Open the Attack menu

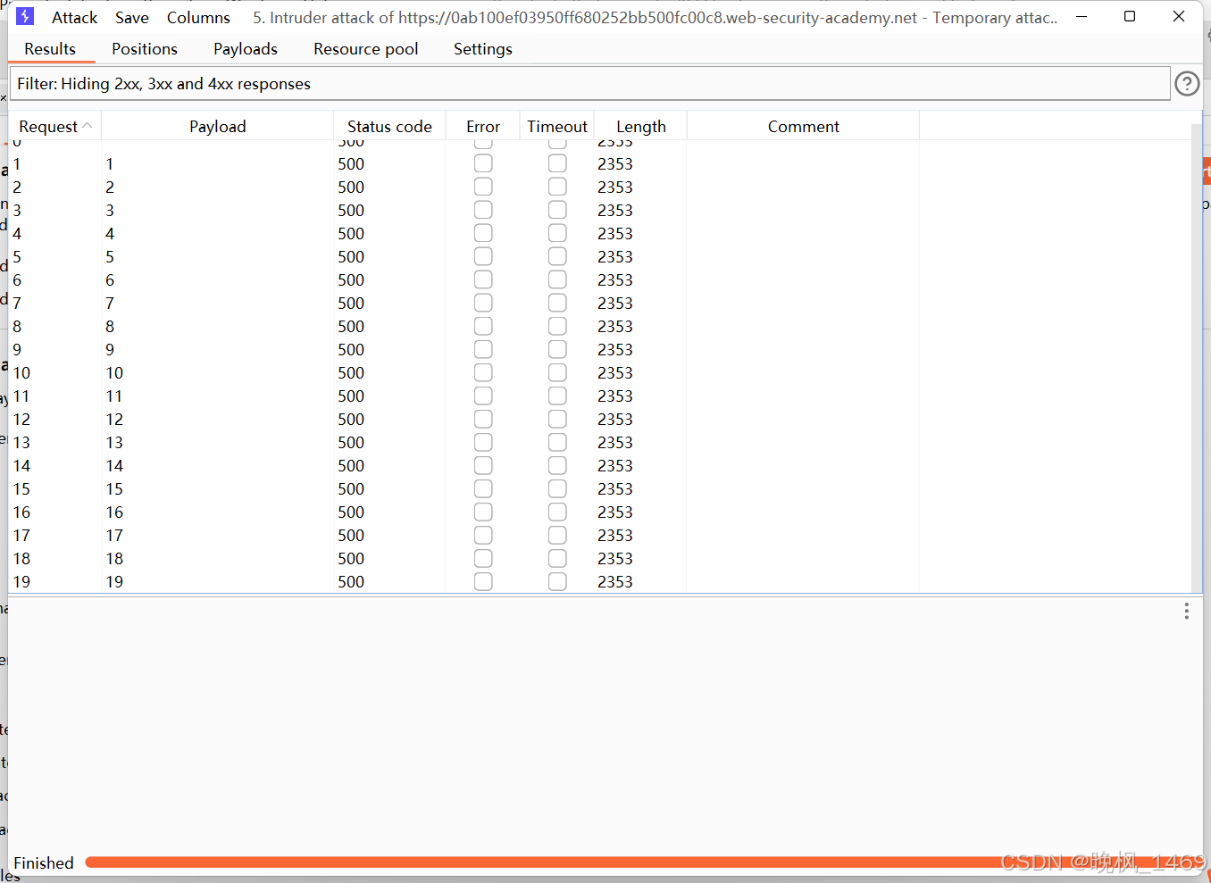[x=74, y=16]
